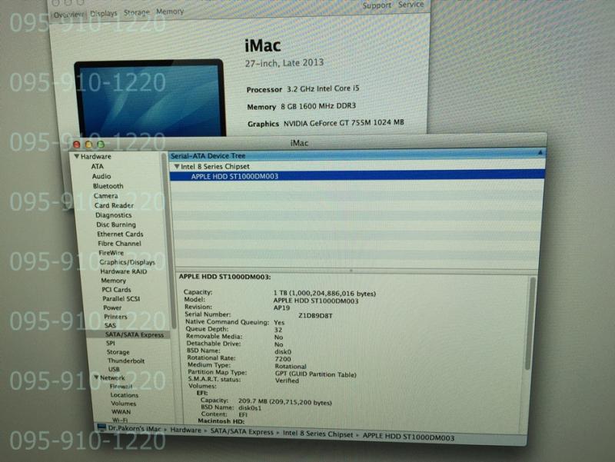
Task: Select Disc Burning in the sidebar
Action: (x=116, y=224)
